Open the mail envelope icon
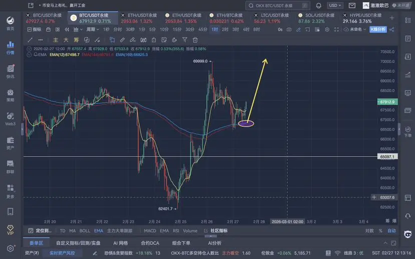Image resolution: width=415 pixels, height=259 pixels. tap(352, 5)
